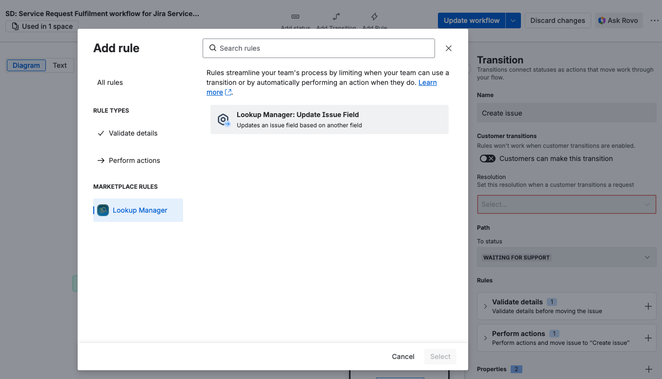662x379 pixels.
Task: Open the Resolution Select dropdown
Action: [566, 204]
